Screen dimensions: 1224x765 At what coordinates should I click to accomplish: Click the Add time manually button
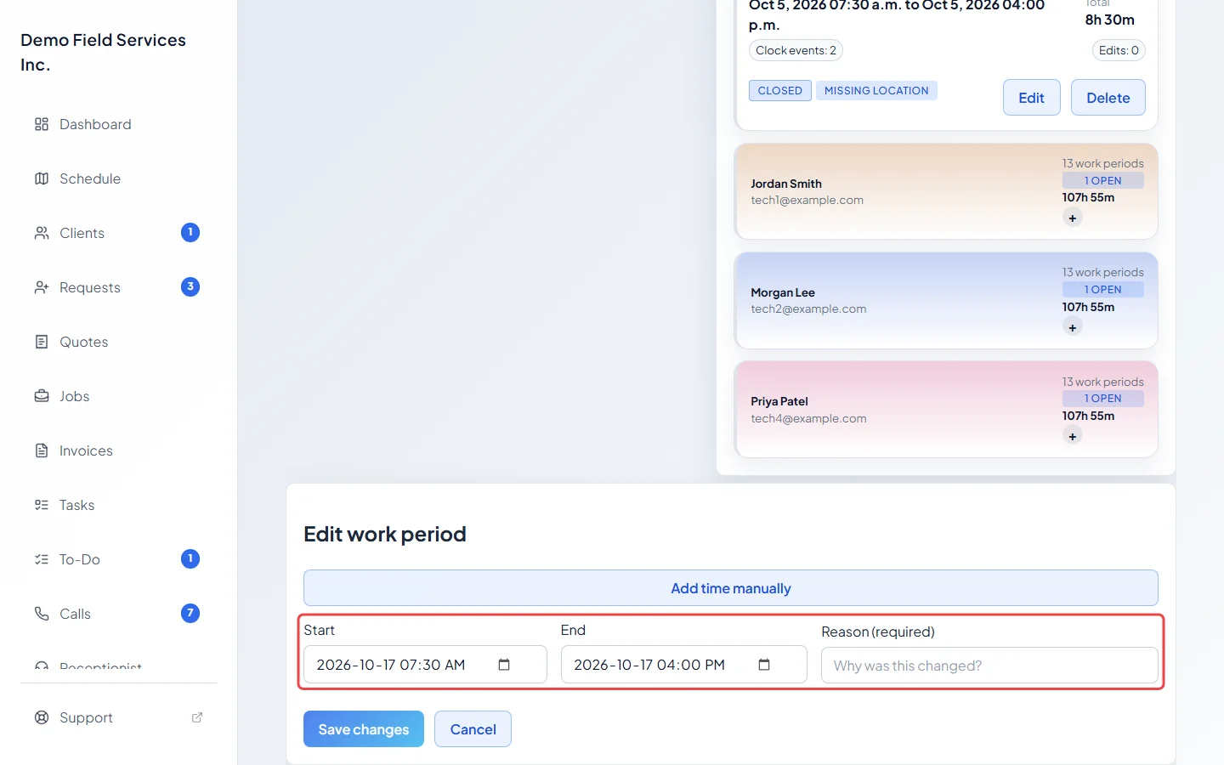(731, 588)
